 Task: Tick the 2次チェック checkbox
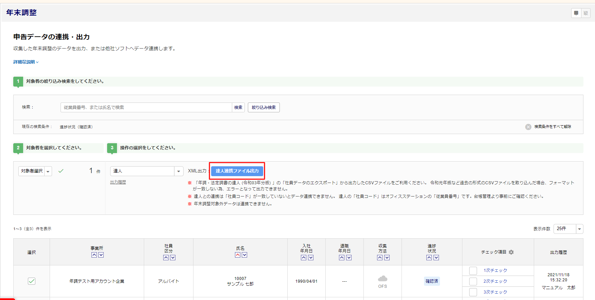click(473, 281)
